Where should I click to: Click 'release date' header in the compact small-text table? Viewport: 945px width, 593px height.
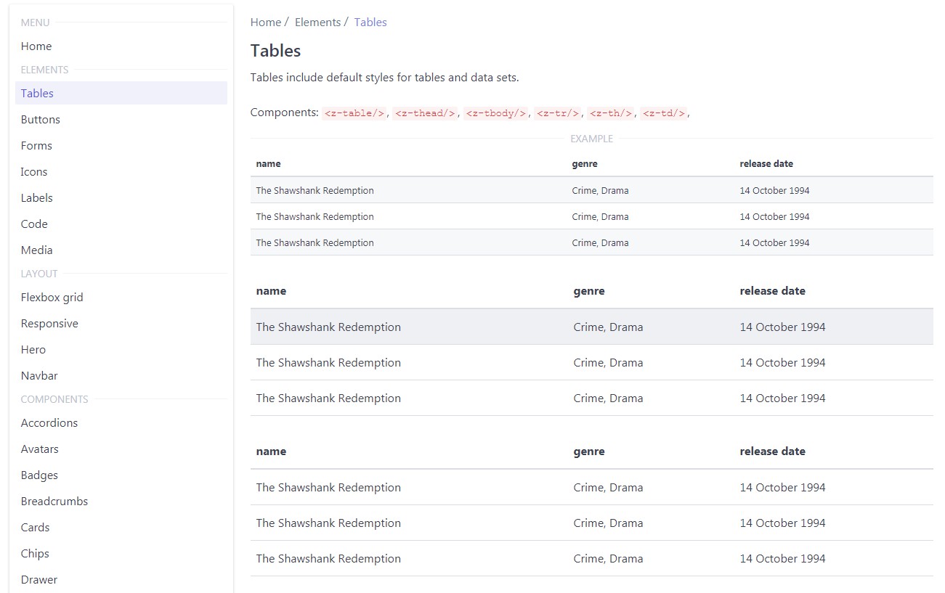[766, 164]
